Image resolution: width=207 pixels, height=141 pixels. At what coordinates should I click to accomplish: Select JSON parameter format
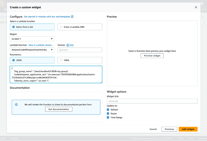point(13,60)
